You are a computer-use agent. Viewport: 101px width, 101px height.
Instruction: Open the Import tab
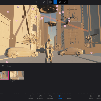(31, 97)
